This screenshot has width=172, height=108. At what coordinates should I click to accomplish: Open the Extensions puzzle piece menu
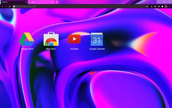162,6
